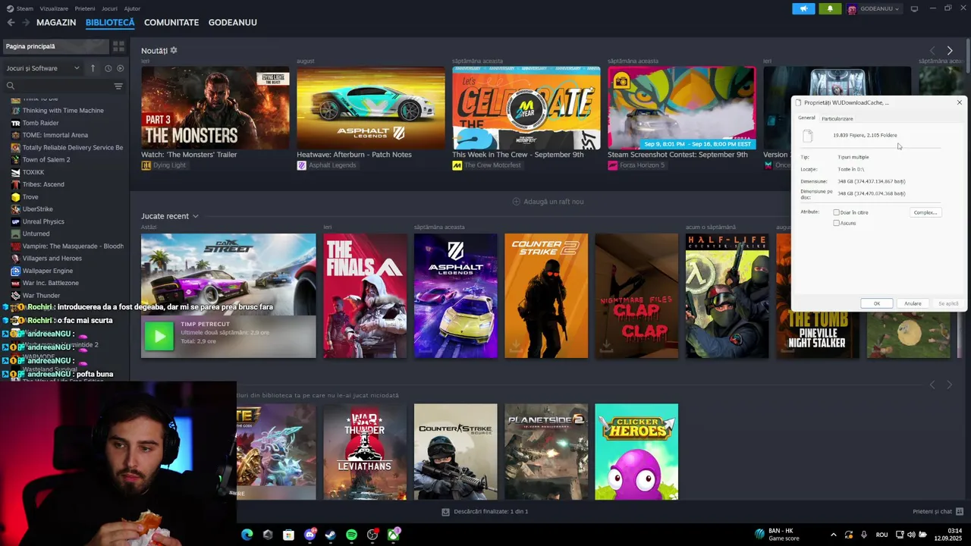Toggle 'Doar în citire' checkbox
971x546 pixels.
click(836, 212)
